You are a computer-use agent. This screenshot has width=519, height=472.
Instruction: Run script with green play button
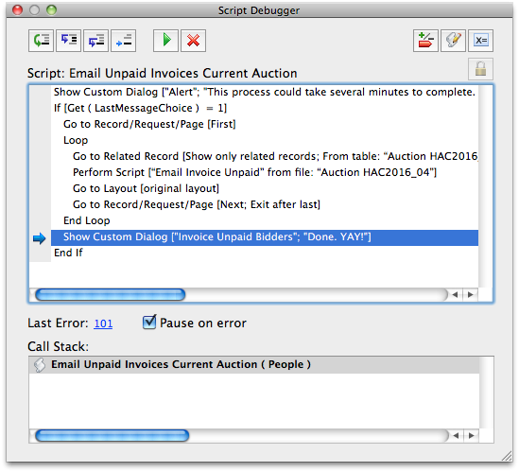click(x=165, y=41)
